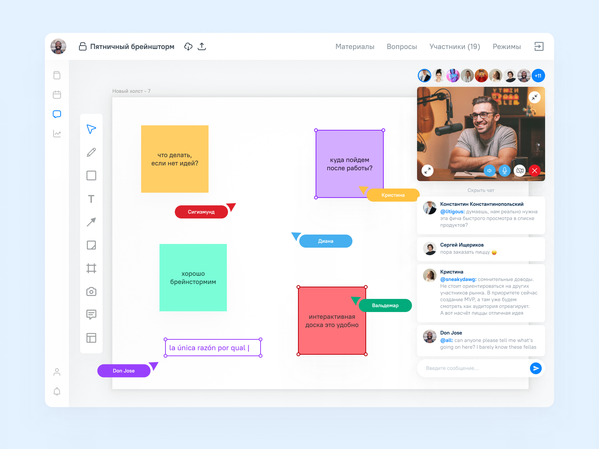
Task: Minimize the video call window
Action: pyautogui.click(x=535, y=97)
